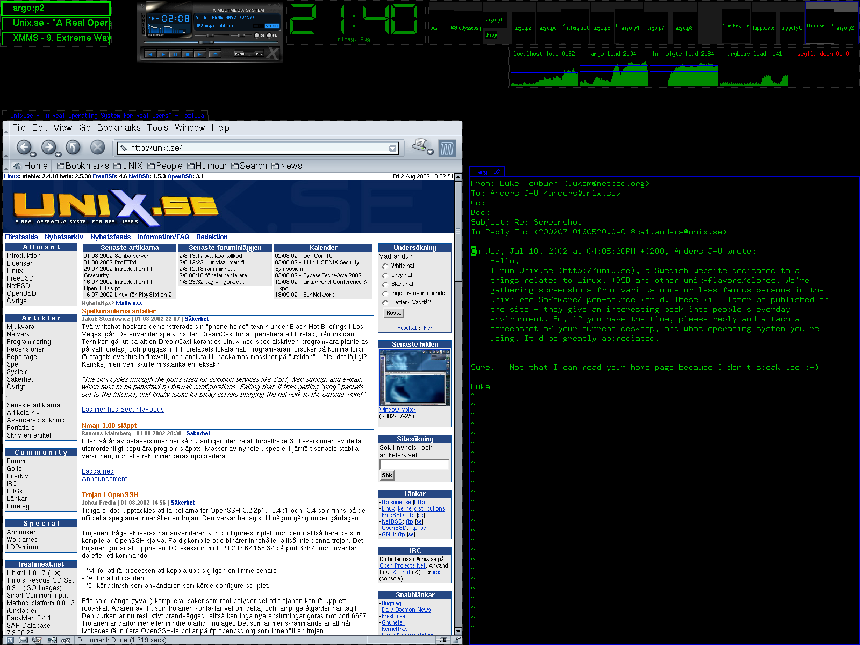Select 'Grey hat' poll option
Image resolution: width=860 pixels, height=645 pixels.
click(x=385, y=275)
